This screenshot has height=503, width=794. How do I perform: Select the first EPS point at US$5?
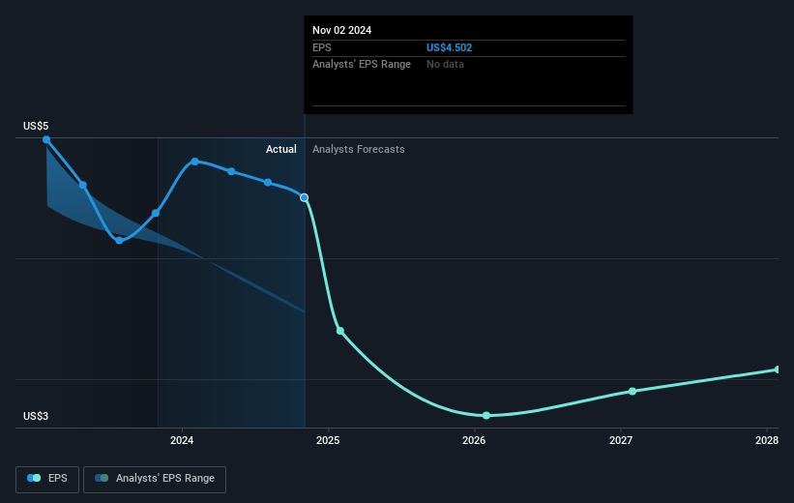click(46, 139)
